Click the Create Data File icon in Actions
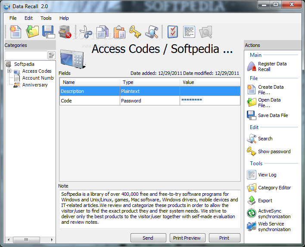 (252, 90)
